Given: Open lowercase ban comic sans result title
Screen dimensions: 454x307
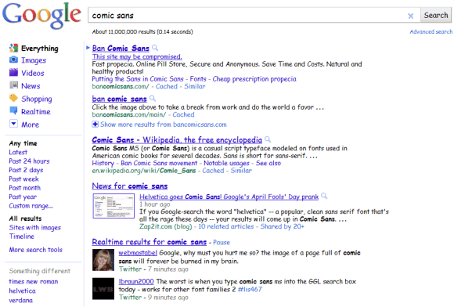Looking at the screenshot, I should [x=119, y=99].
